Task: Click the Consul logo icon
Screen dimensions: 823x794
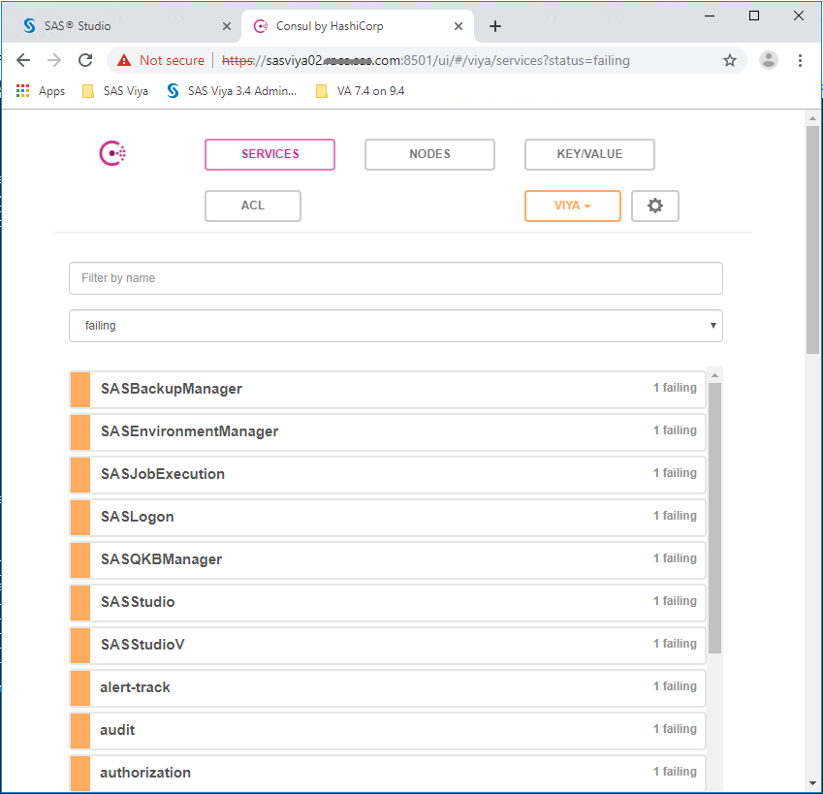Action: click(x=112, y=153)
